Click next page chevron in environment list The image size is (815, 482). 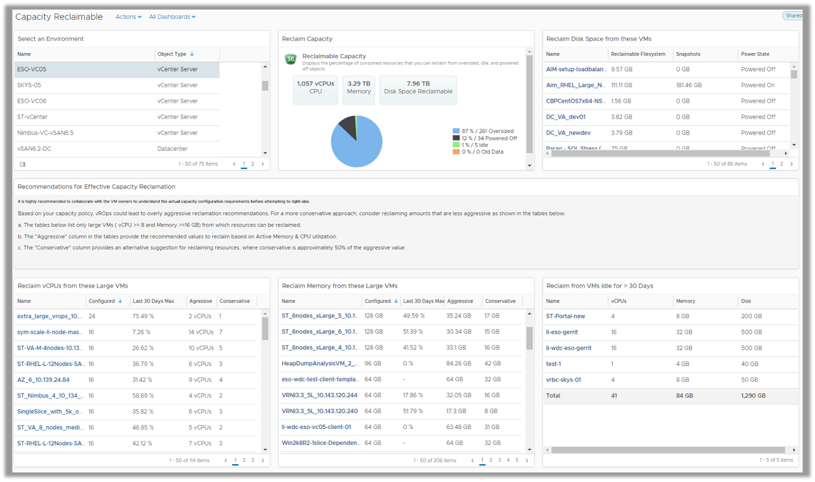pos(262,164)
